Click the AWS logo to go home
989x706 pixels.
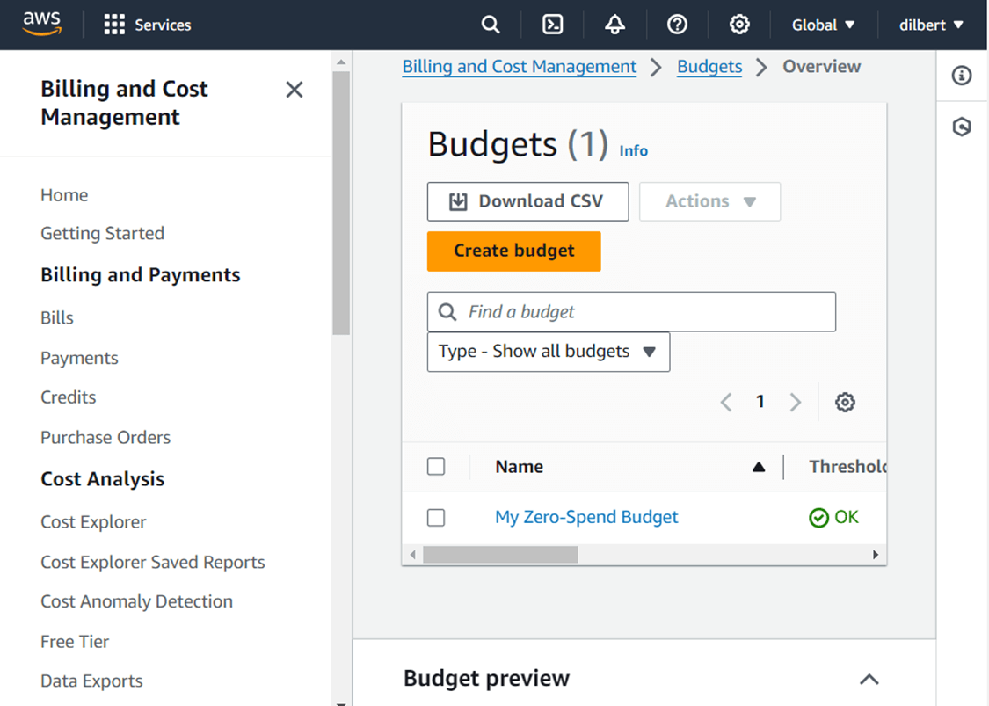[41, 24]
